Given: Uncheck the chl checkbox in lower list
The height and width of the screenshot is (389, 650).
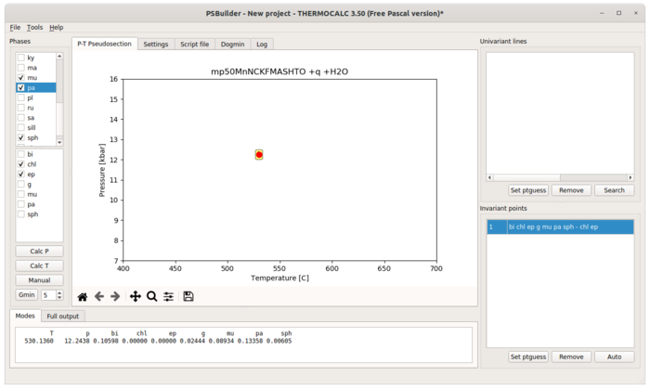Looking at the screenshot, I should pos(21,164).
